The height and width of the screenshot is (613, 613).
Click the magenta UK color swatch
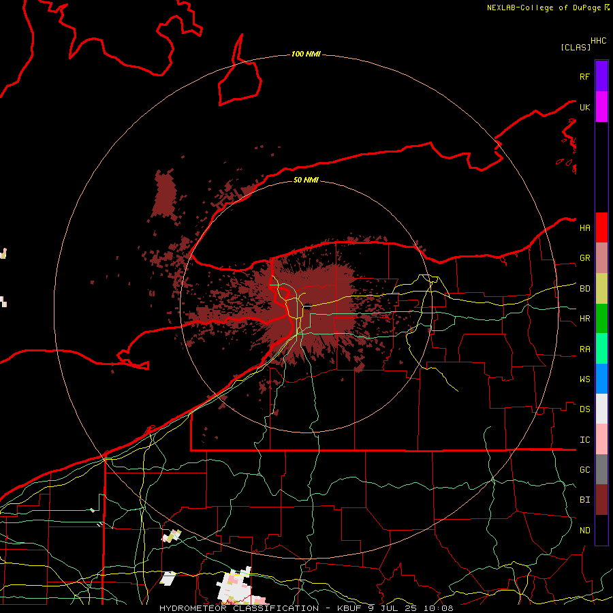[x=601, y=107]
